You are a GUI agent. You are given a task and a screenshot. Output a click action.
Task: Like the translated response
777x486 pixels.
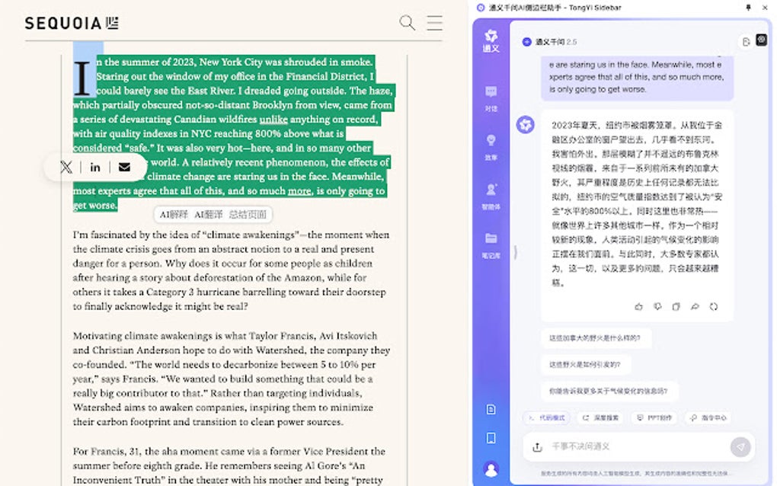(x=639, y=307)
